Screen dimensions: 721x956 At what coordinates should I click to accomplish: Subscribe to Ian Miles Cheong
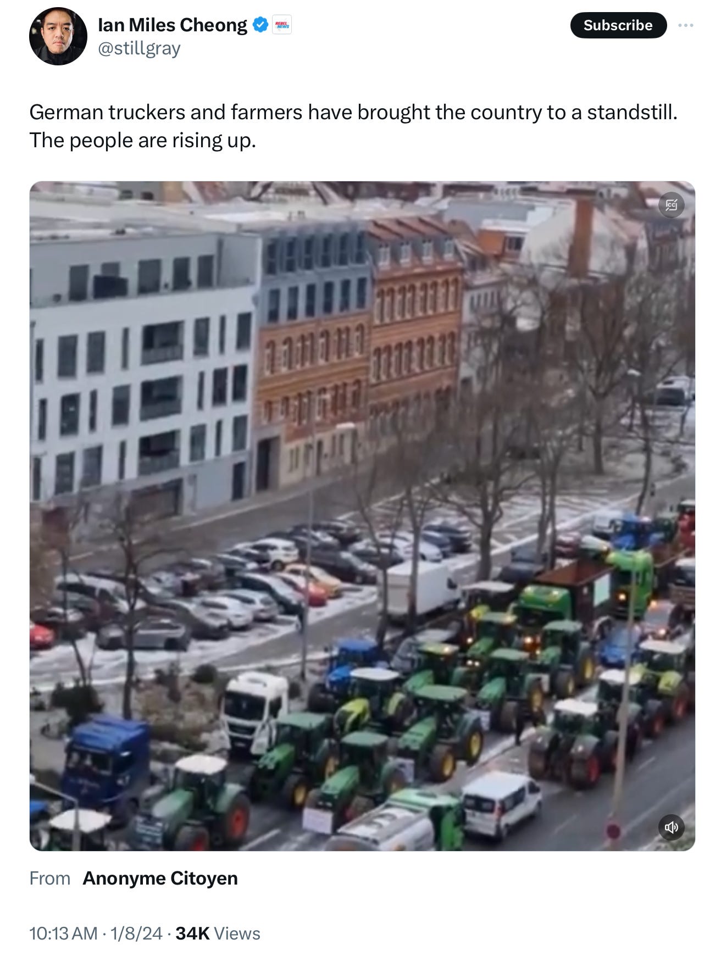point(618,25)
